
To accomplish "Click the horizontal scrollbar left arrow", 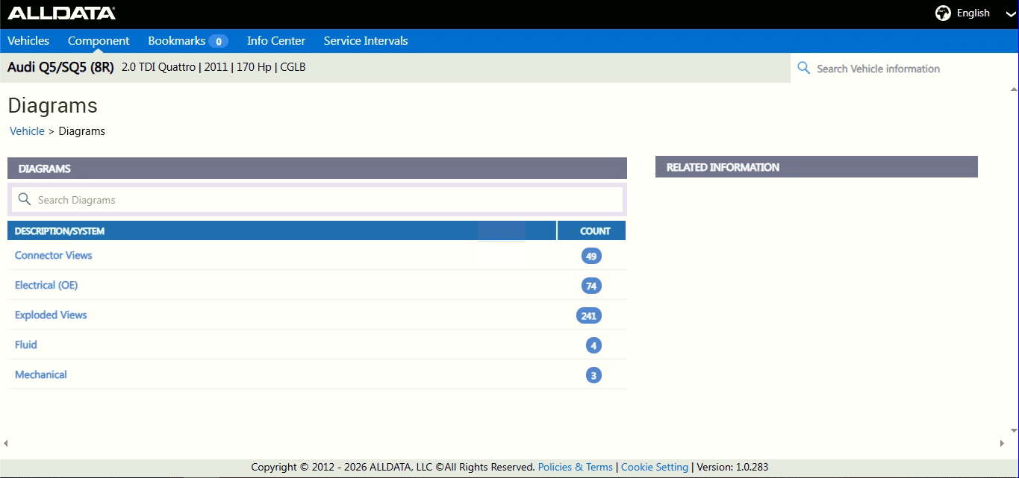I will pos(5,443).
